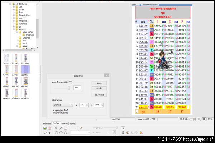Click the X delete handle on character overlay
The image size is (215, 143).
coord(172,52)
